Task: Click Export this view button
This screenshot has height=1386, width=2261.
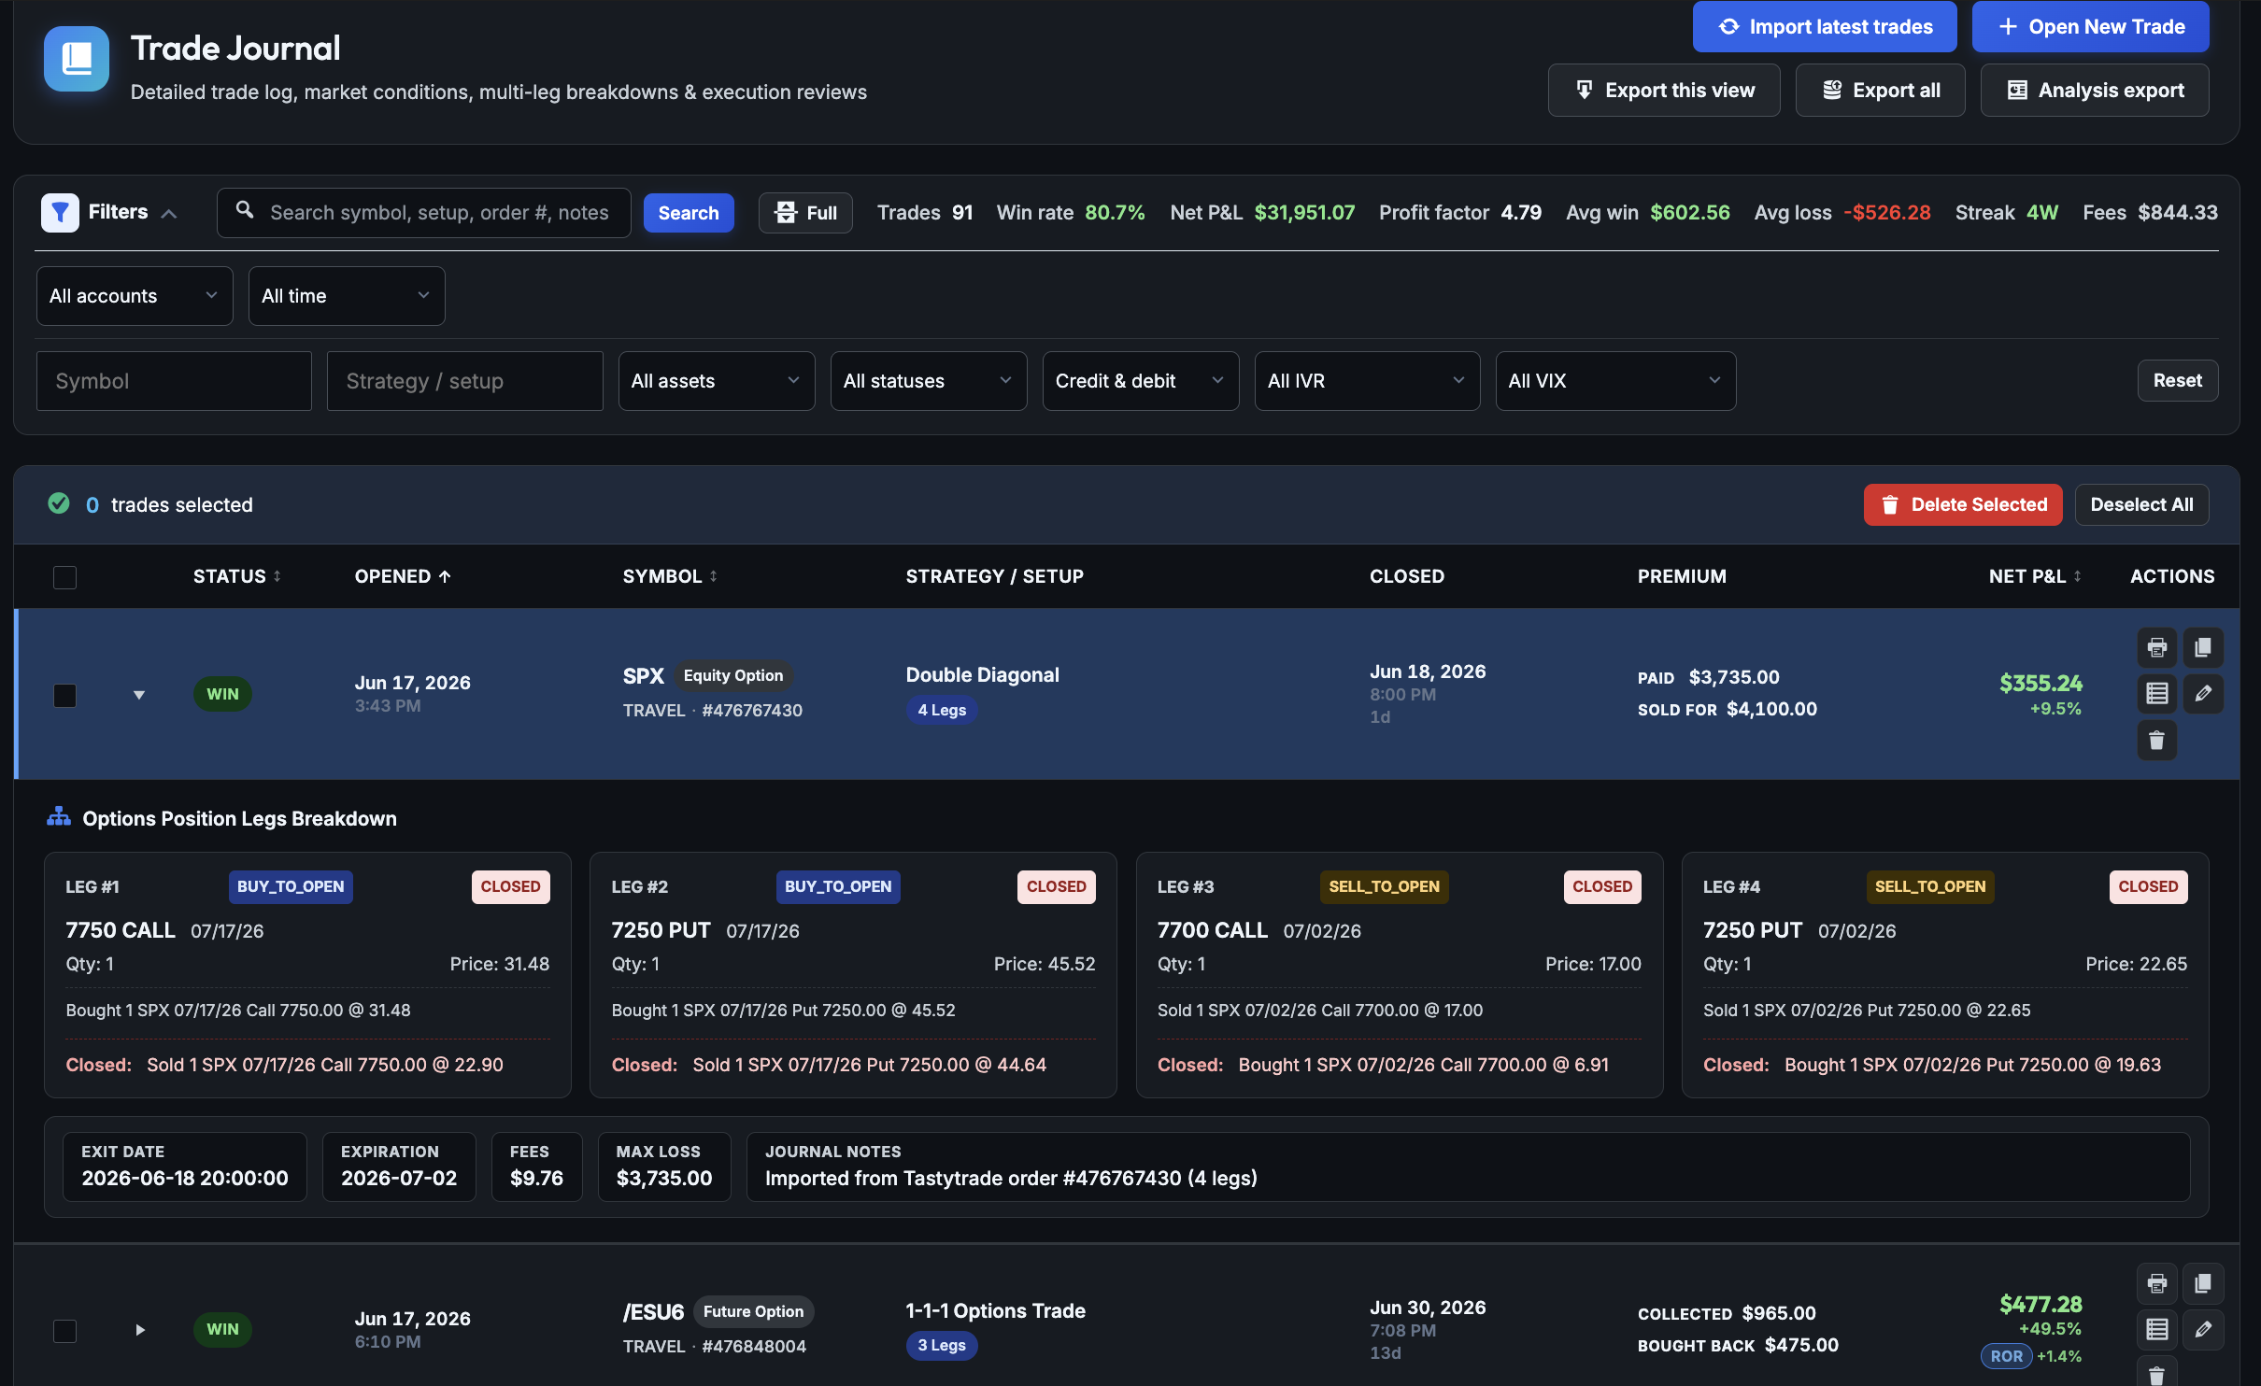Action: 1663,91
